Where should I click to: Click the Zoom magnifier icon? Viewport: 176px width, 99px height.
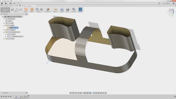click(x=81, y=93)
